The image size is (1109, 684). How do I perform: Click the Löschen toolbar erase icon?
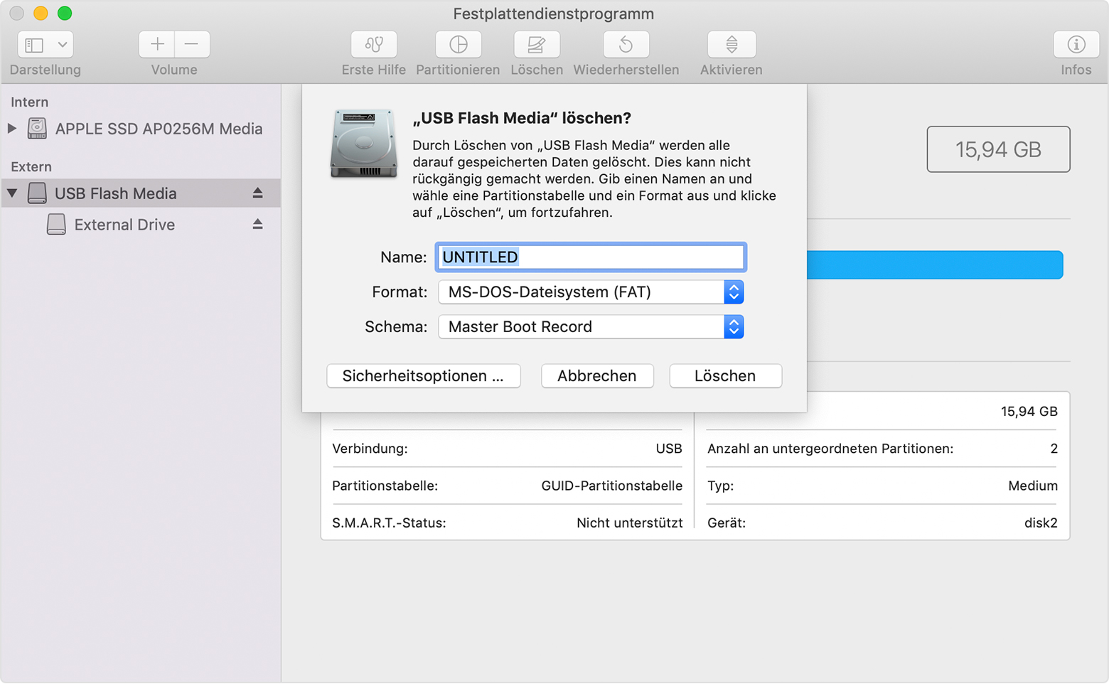point(537,45)
